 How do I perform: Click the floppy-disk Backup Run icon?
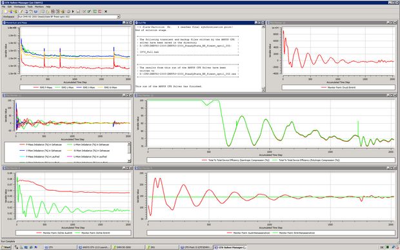point(78,12)
